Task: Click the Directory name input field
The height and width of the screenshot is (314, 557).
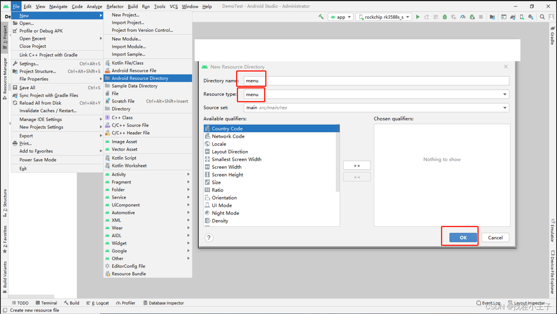Action: pos(377,81)
